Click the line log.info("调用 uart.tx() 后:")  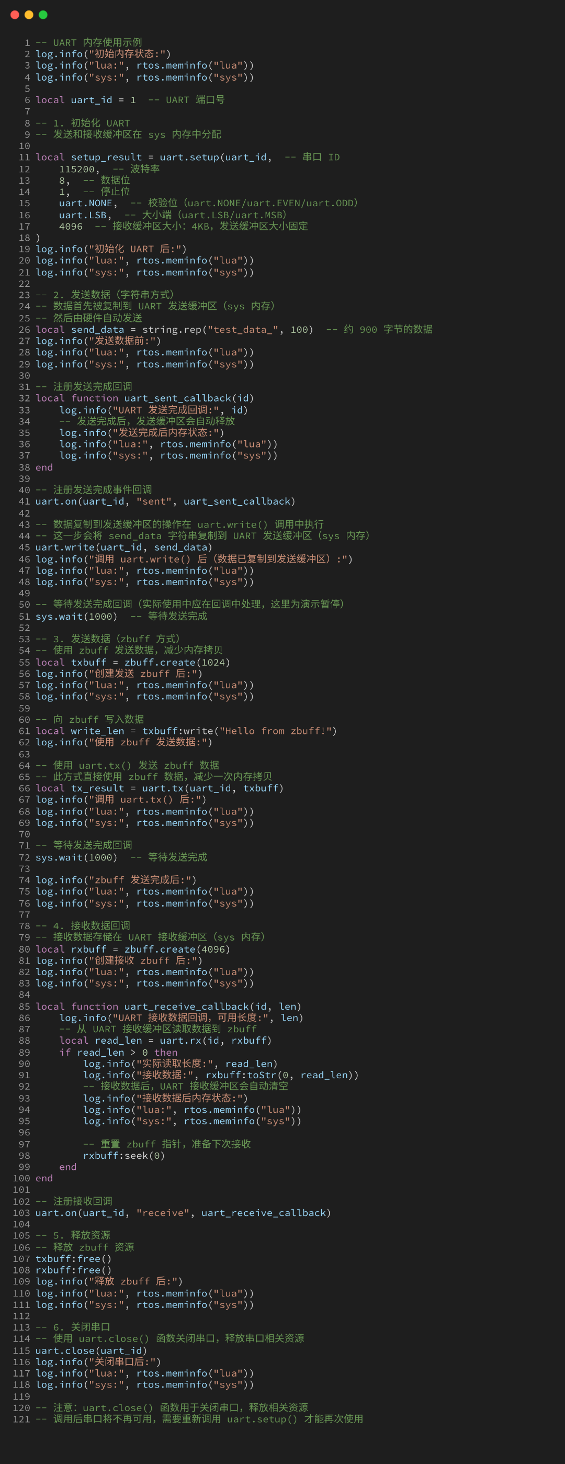(x=121, y=800)
